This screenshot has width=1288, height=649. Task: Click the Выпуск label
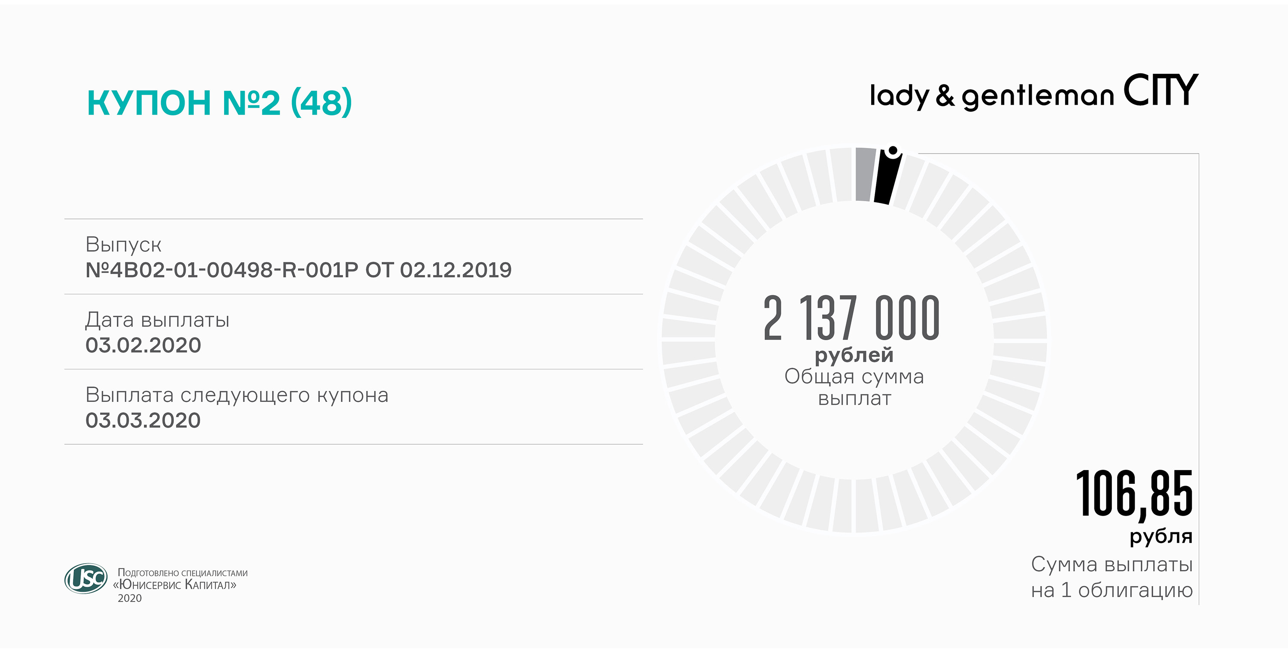pyautogui.click(x=124, y=245)
